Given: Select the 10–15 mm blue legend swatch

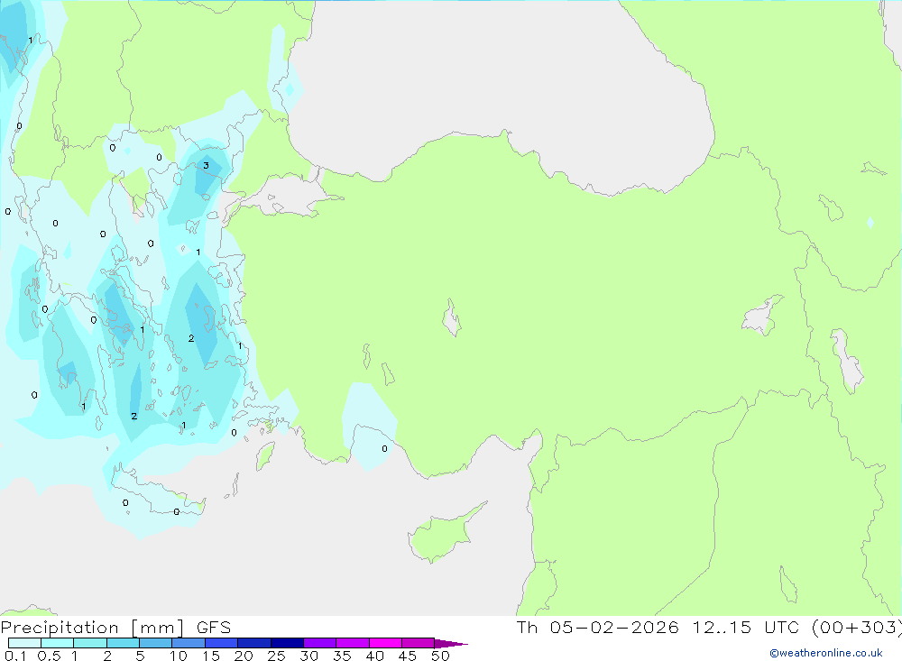Looking at the screenshot, I should point(189,643).
